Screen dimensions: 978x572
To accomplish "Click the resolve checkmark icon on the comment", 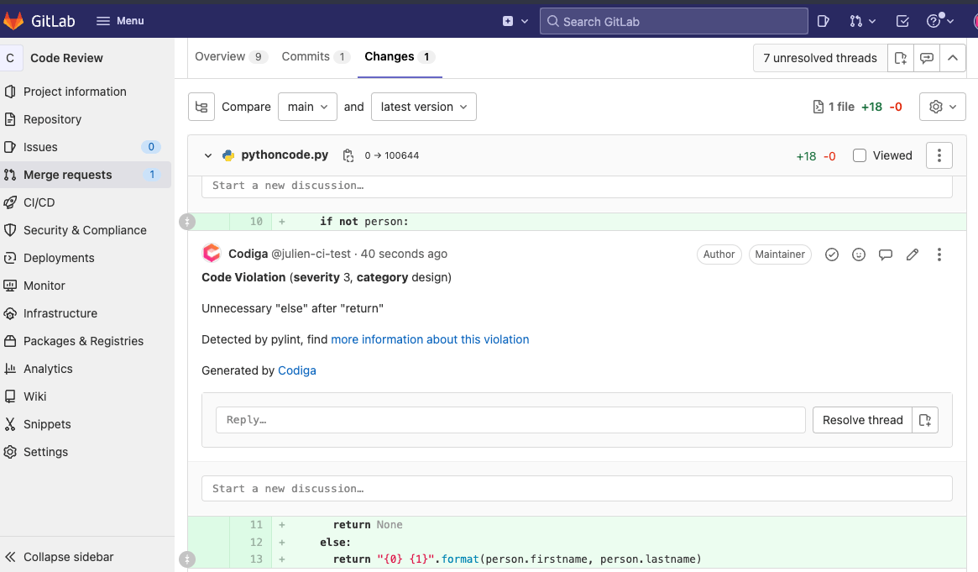I will point(832,254).
